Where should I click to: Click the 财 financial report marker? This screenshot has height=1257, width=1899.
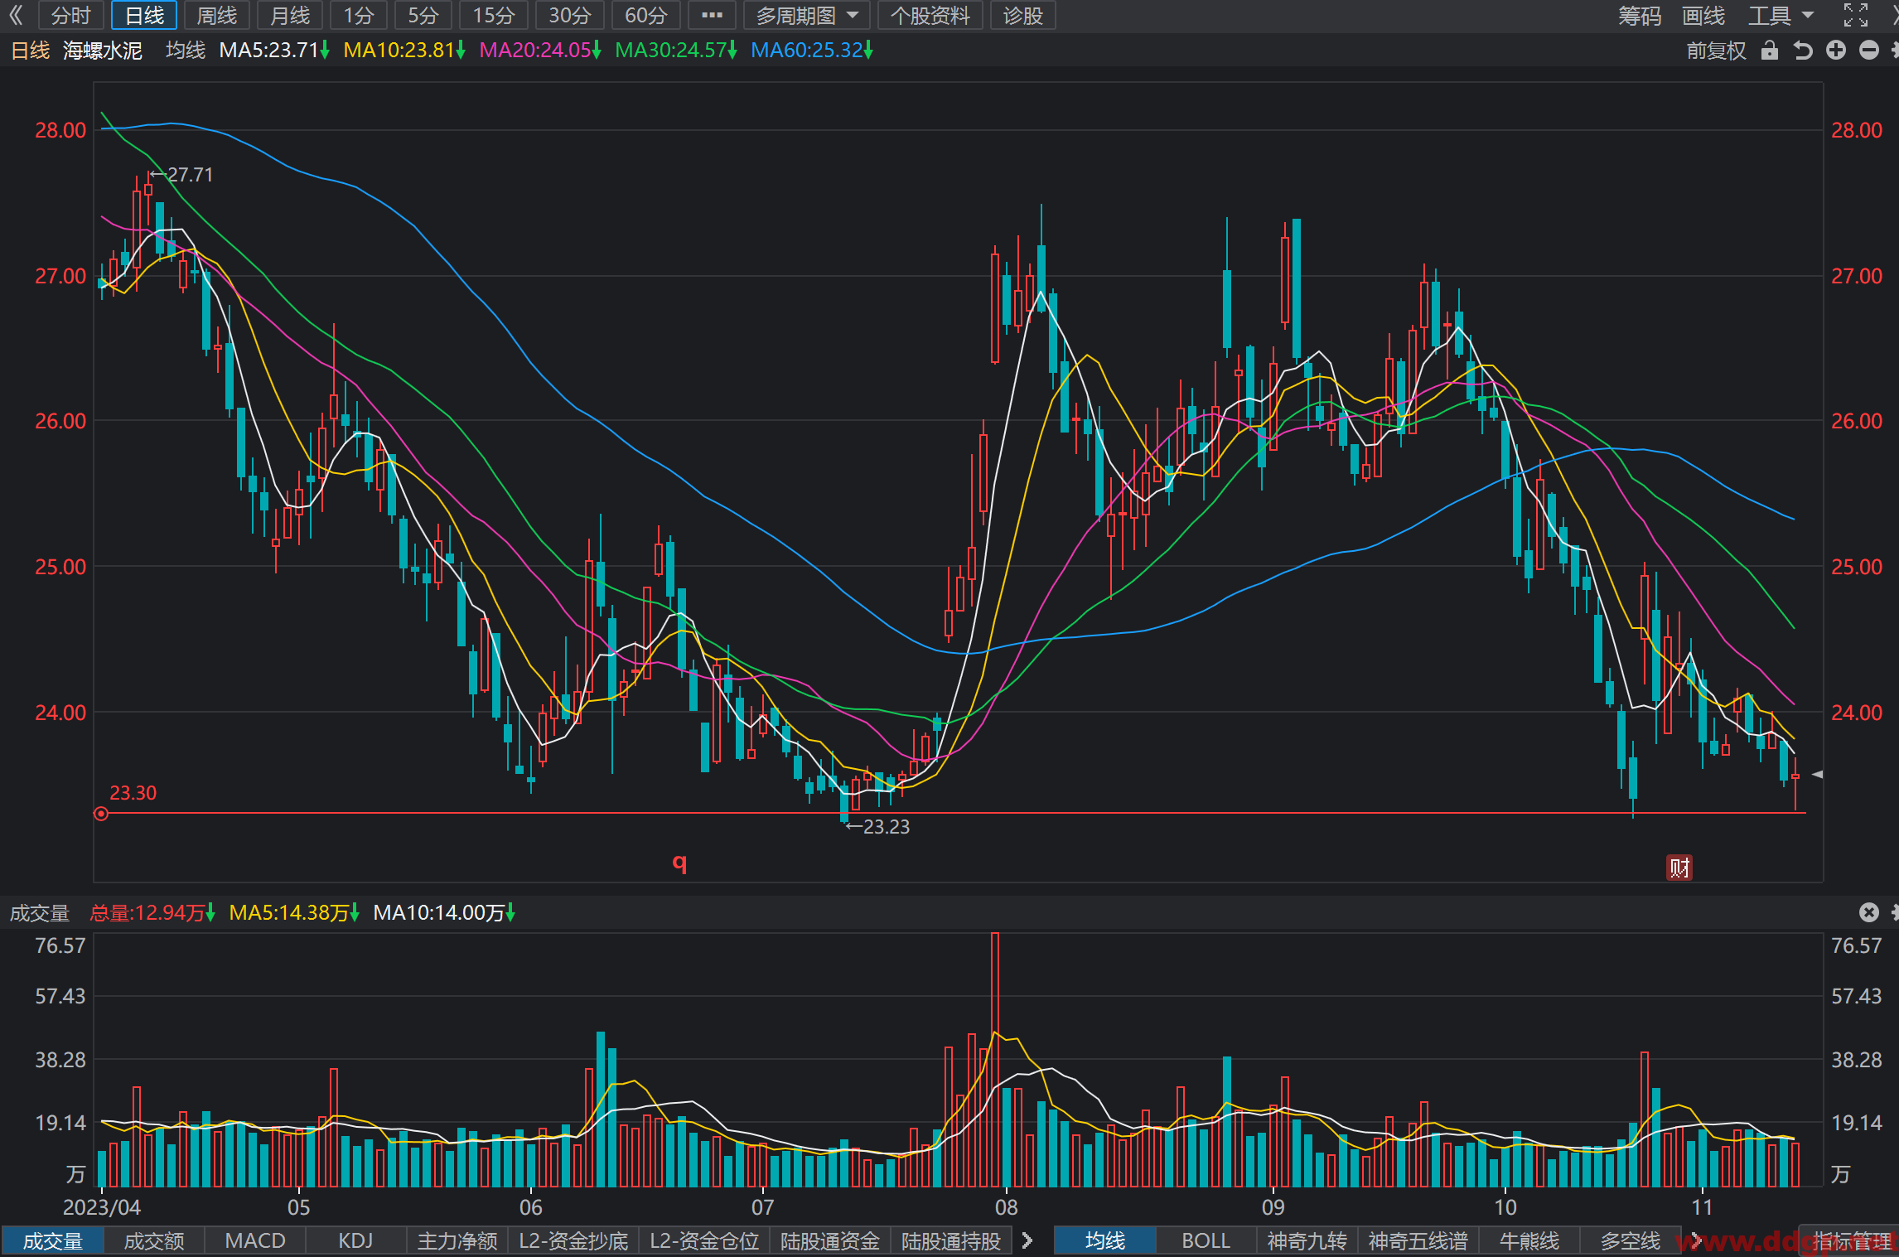click(1679, 868)
